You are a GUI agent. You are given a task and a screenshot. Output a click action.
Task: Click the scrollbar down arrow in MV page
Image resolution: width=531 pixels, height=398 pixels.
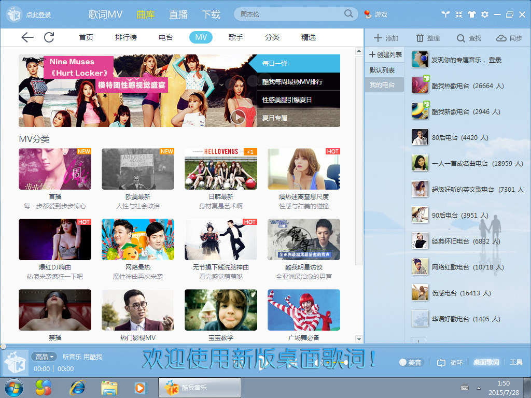tap(359, 339)
